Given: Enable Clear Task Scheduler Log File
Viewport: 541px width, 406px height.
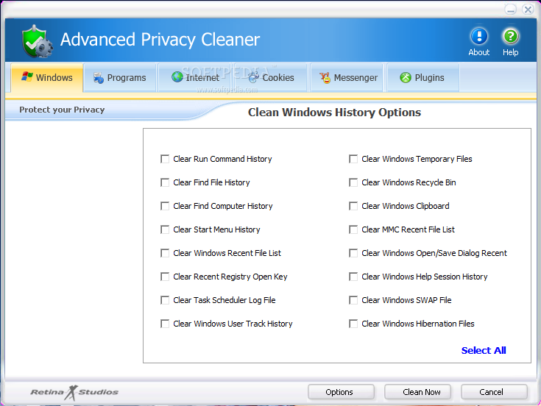Looking at the screenshot, I should point(165,300).
